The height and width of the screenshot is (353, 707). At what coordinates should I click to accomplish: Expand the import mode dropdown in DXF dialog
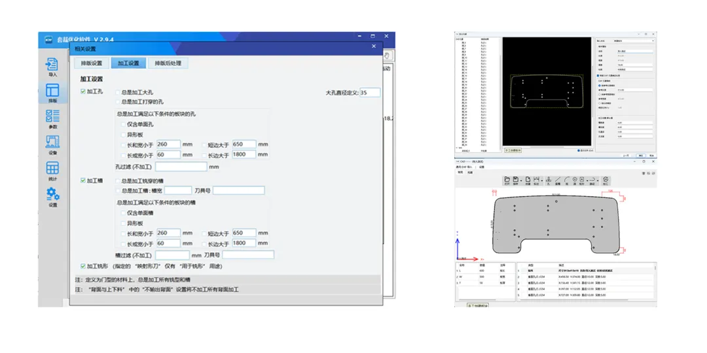(x=634, y=41)
